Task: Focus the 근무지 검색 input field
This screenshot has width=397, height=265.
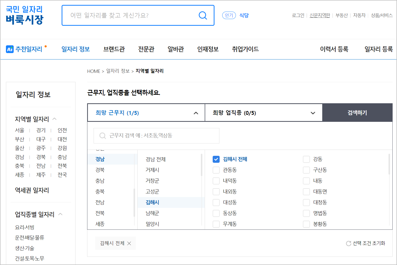Action: tap(156, 136)
